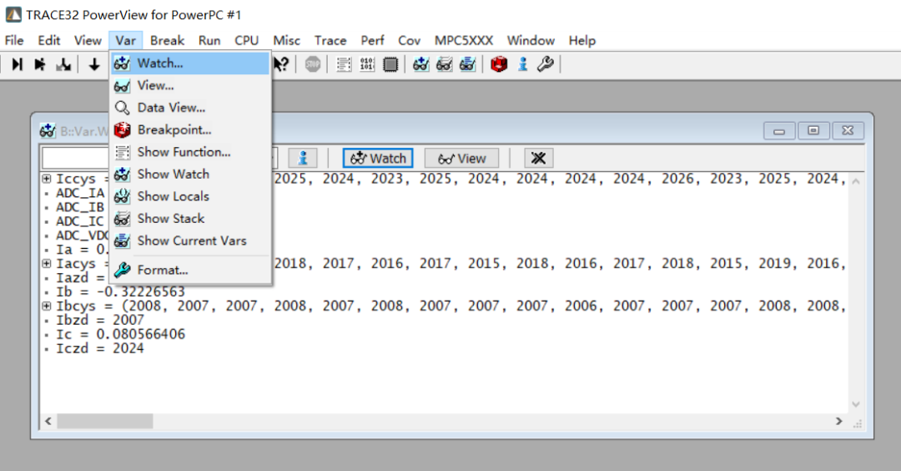Click the single step toolbar icon
The height and width of the screenshot is (471, 901).
click(x=18, y=64)
